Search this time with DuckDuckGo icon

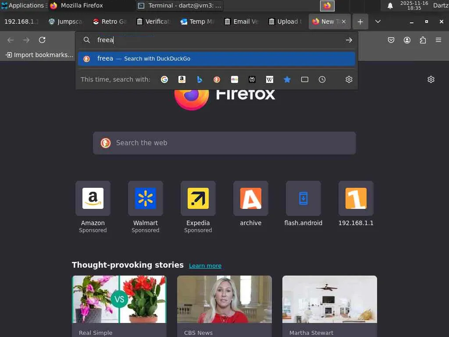[x=217, y=79]
